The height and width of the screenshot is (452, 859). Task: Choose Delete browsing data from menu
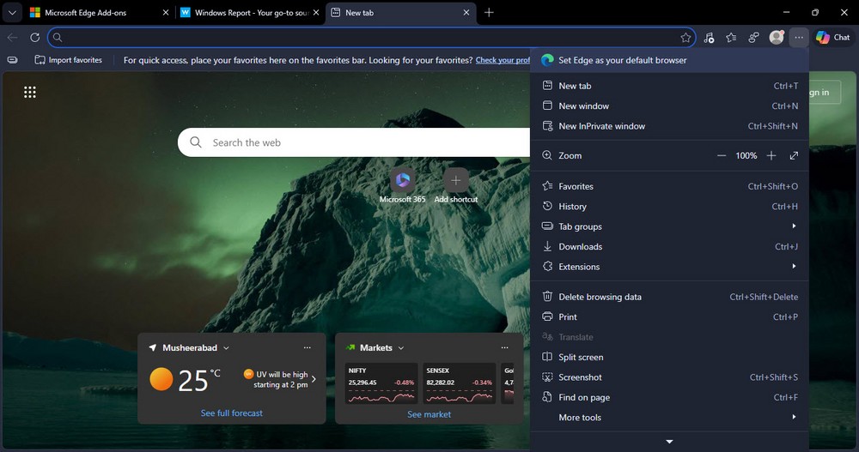point(600,297)
